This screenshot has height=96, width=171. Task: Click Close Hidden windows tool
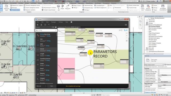(148, 7)
